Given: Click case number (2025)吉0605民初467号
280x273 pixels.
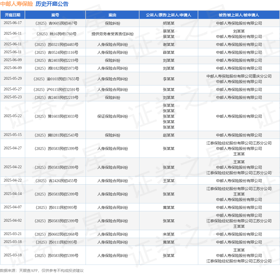Looking at the screenshot, I should click(56, 23).
